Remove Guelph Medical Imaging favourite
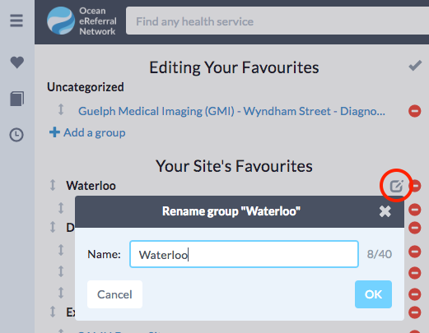This screenshot has width=429, height=333. click(414, 111)
